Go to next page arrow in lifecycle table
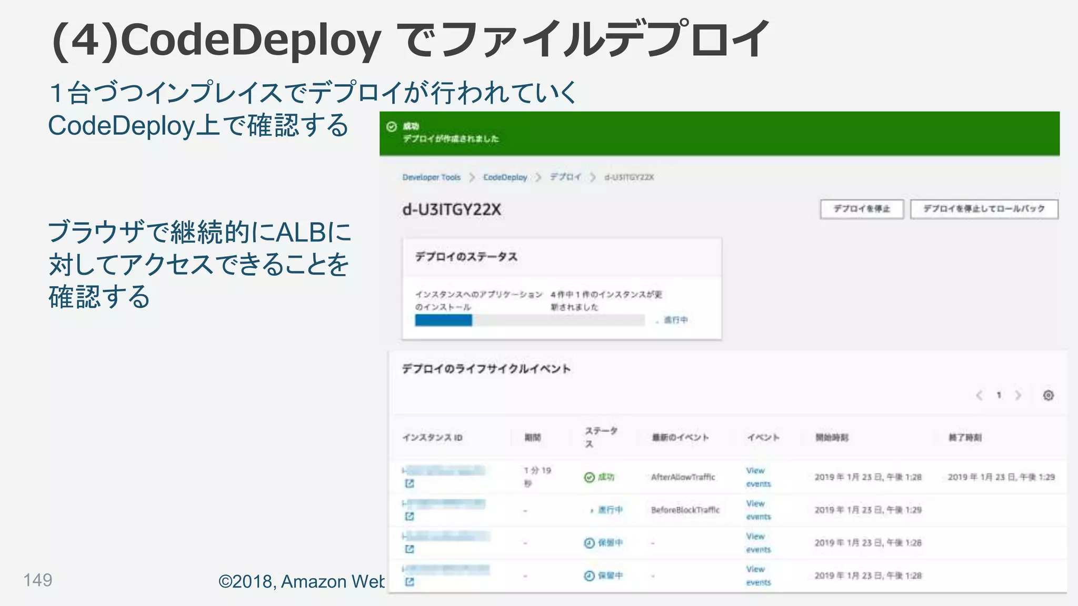1078x606 pixels. click(x=1018, y=395)
